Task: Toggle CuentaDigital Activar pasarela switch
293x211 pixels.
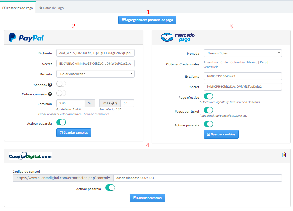Action: click(110, 188)
